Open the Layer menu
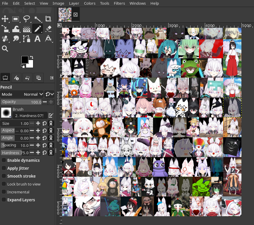This screenshot has width=254, height=225. click(x=74, y=3)
